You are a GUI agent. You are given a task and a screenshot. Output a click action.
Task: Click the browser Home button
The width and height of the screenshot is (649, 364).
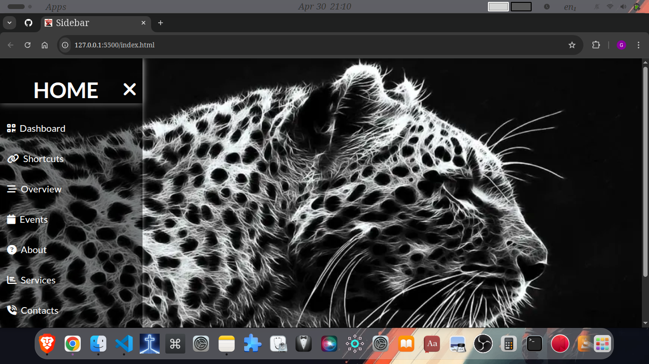45,45
